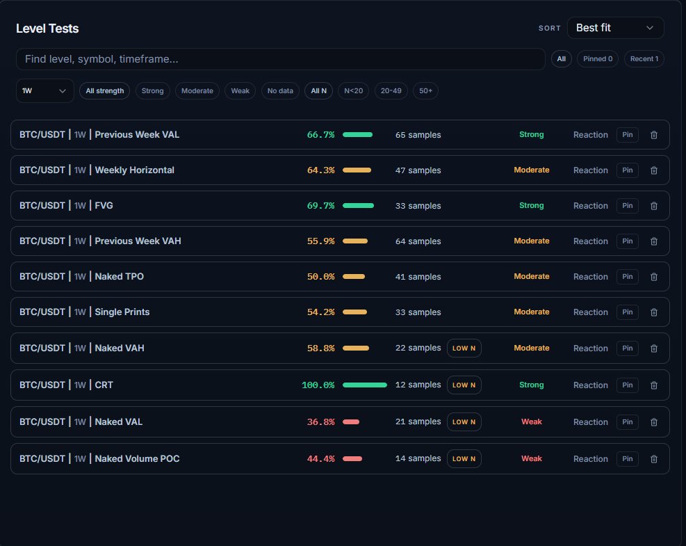This screenshot has width=686, height=546.
Task: Switch to the All tab
Action: point(562,58)
